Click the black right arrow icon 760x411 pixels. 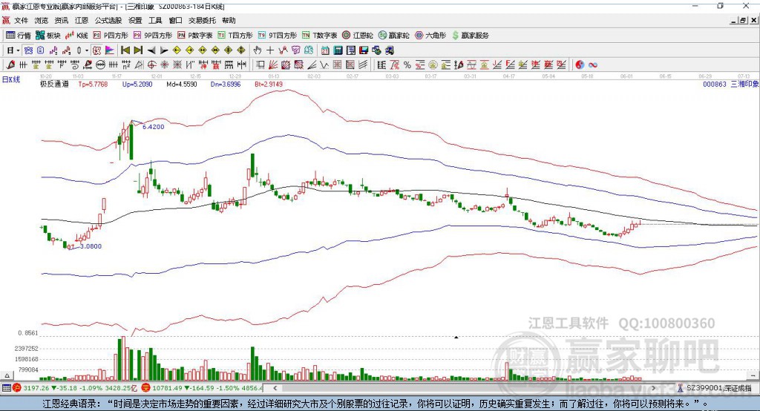click(x=164, y=50)
